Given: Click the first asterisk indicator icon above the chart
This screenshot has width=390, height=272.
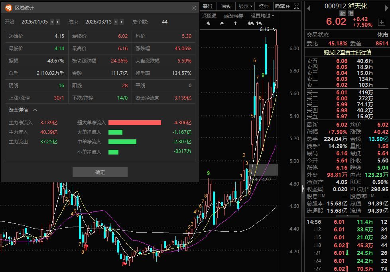Looking at the screenshot, I should [x=208, y=22].
